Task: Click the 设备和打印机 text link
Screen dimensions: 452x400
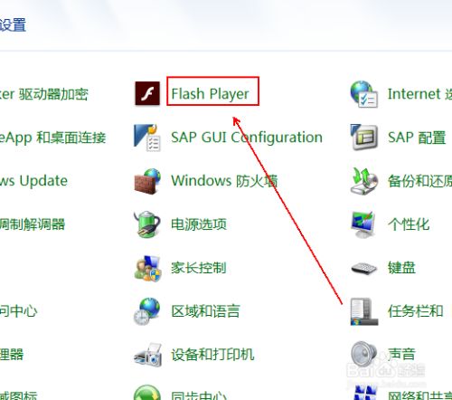Action: tap(212, 355)
